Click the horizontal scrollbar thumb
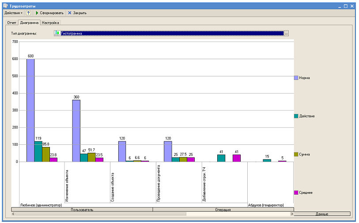Viewport: 359px width, 223px height. click(101, 214)
